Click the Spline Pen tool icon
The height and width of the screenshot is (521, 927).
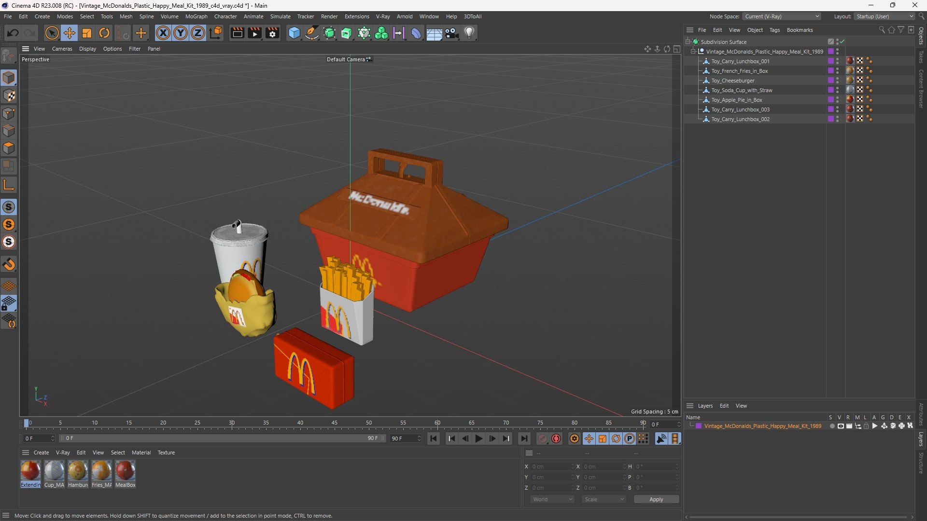[312, 33]
